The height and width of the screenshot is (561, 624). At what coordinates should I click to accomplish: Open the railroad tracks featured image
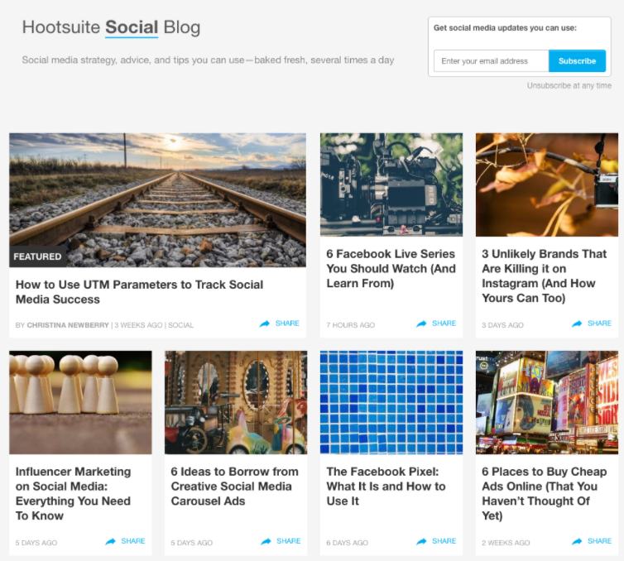click(157, 199)
